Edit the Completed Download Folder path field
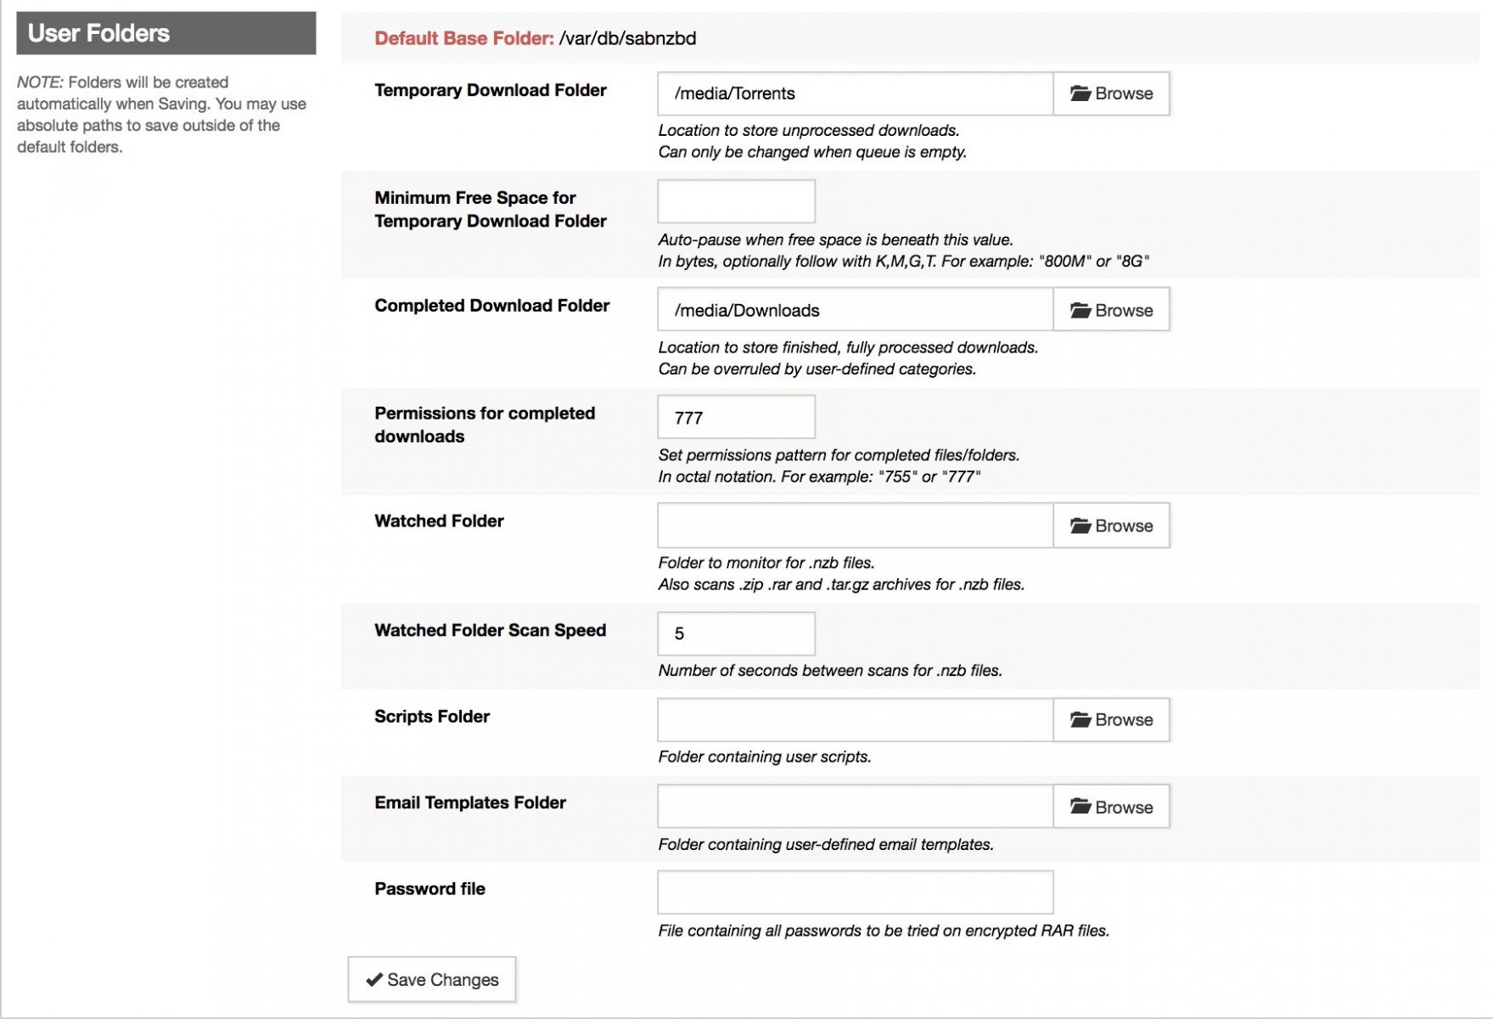The height and width of the screenshot is (1019, 1493). 855,311
